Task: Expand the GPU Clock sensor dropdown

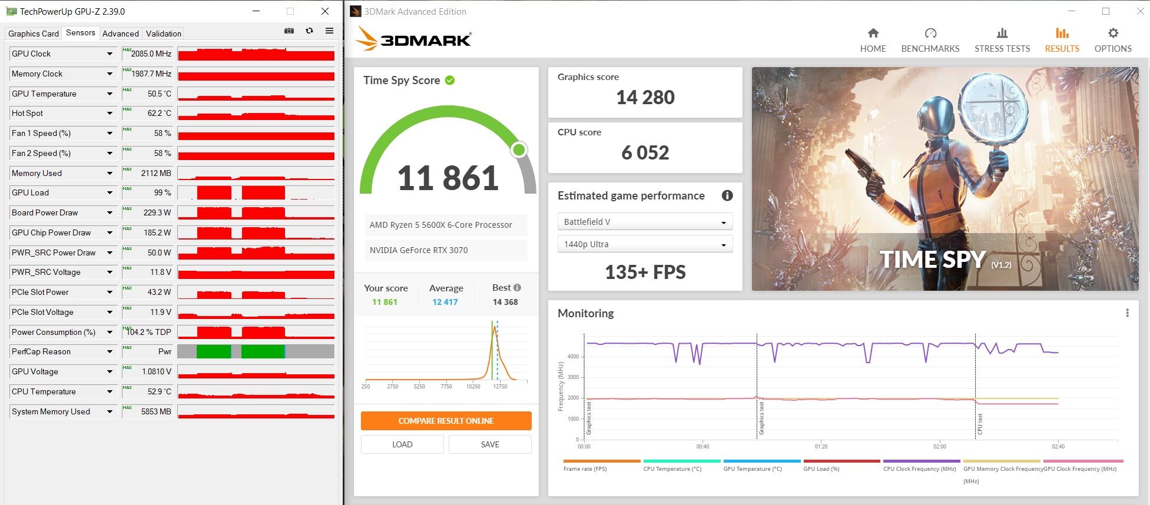Action: tap(110, 54)
